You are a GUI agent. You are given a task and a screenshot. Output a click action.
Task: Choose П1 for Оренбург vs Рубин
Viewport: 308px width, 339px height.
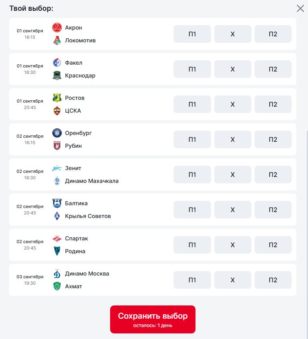click(192, 139)
